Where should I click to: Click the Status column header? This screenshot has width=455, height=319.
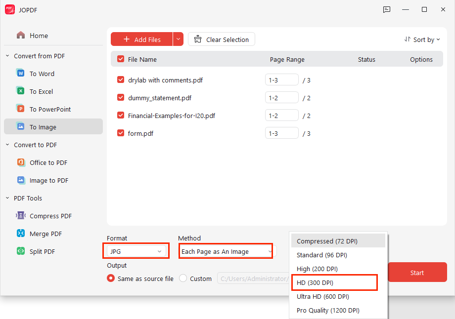click(x=366, y=59)
